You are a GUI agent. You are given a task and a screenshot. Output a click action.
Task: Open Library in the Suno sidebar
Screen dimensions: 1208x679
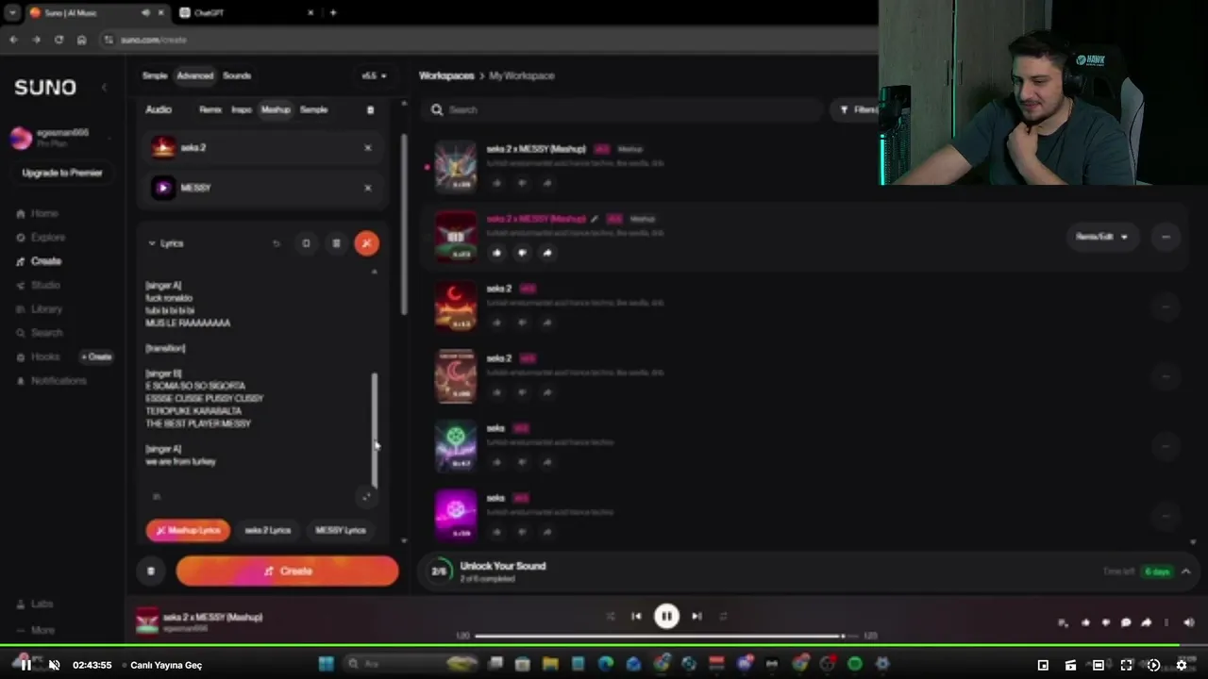pos(45,308)
